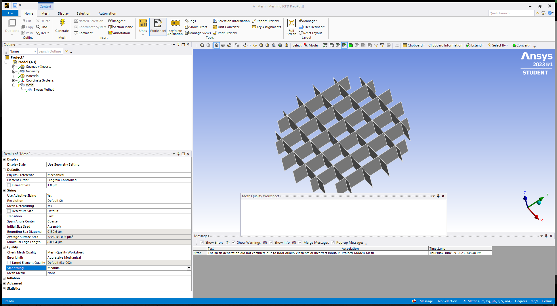The width and height of the screenshot is (557, 306).
Task: Toggle the Element Size checkbox
Action: click(9, 185)
